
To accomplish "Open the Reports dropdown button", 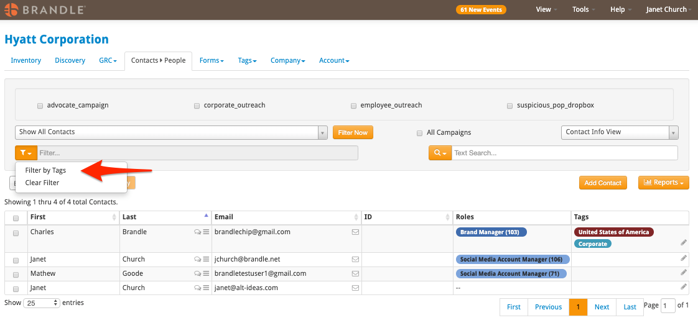I will (663, 183).
